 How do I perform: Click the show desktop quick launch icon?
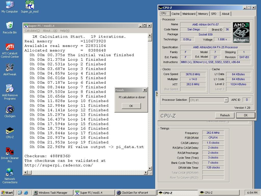20,193
